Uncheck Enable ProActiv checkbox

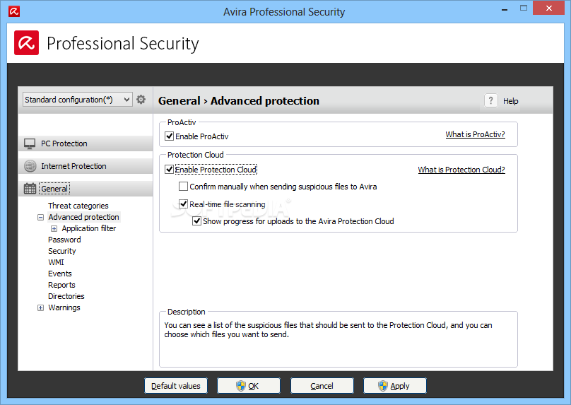click(170, 136)
